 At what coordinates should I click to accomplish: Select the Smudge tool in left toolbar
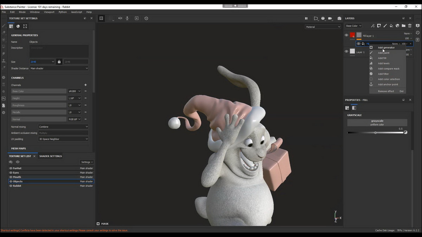4,54
